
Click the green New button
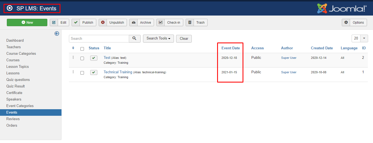point(27,23)
